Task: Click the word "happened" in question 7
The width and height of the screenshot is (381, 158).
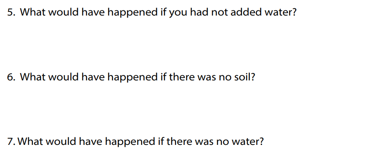Action: (131, 142)
